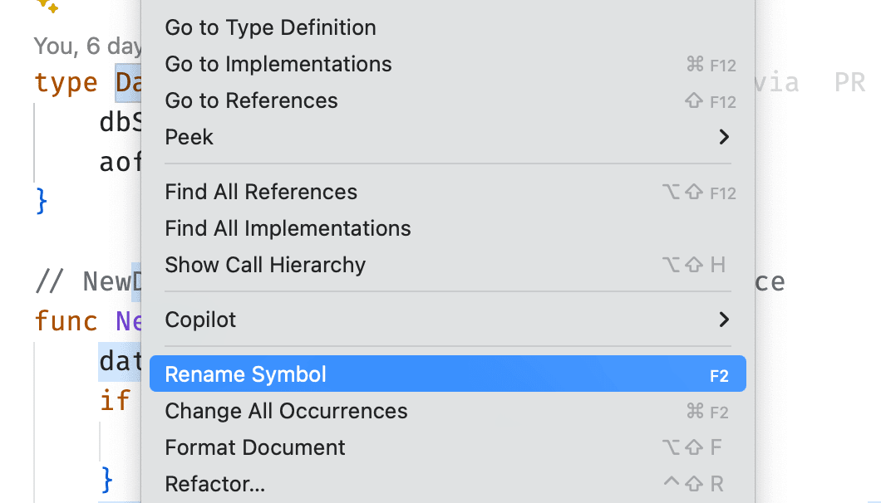Select Go to References
Screen dimensions: 881x503
pos(251,100)
